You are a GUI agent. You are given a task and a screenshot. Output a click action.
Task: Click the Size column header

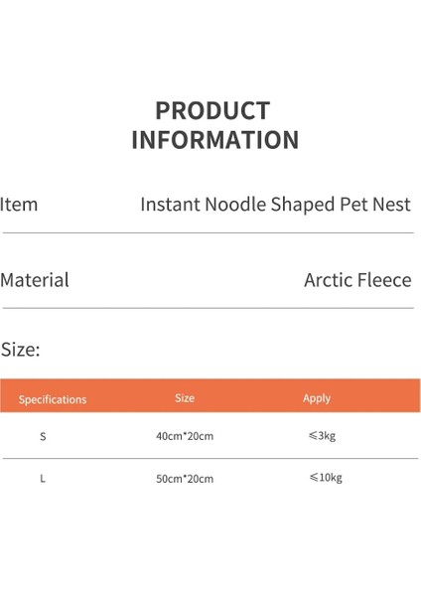point(185,398)
